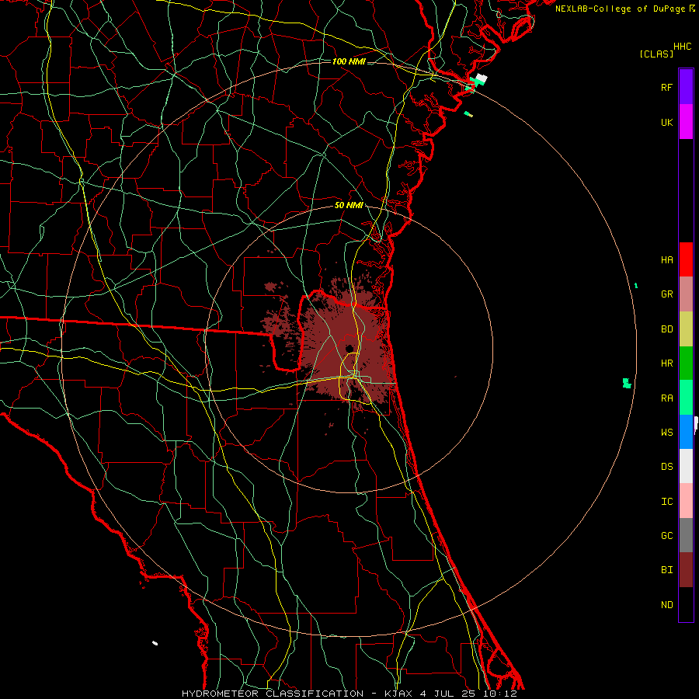Click the DS white legend swatch
The width and height of the screenshot is (699, 699).
686,466
